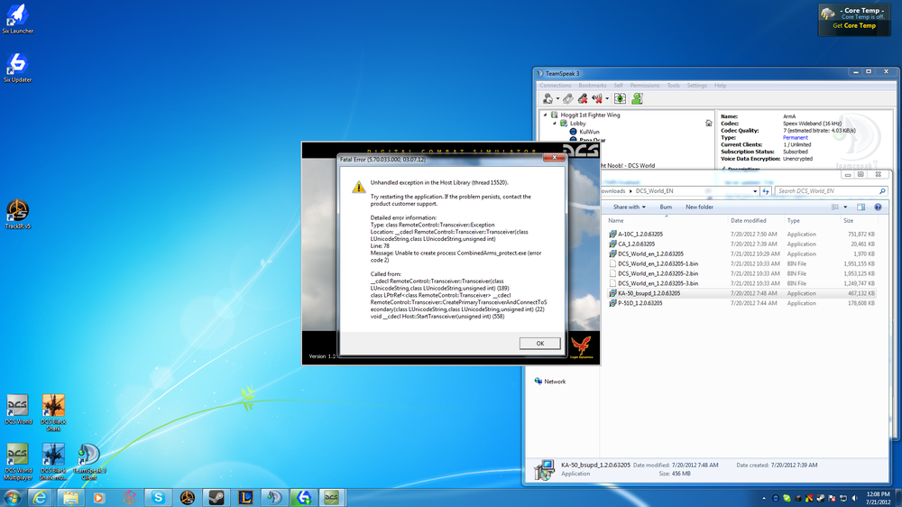This screenshot has width=902, height=507.
Task: Click the Skype icon in the taskbar
Action: [x=159, y=497]
